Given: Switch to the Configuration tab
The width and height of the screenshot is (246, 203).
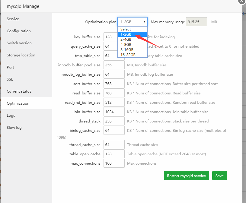Looking at the screenshot, I should [19, 31].
